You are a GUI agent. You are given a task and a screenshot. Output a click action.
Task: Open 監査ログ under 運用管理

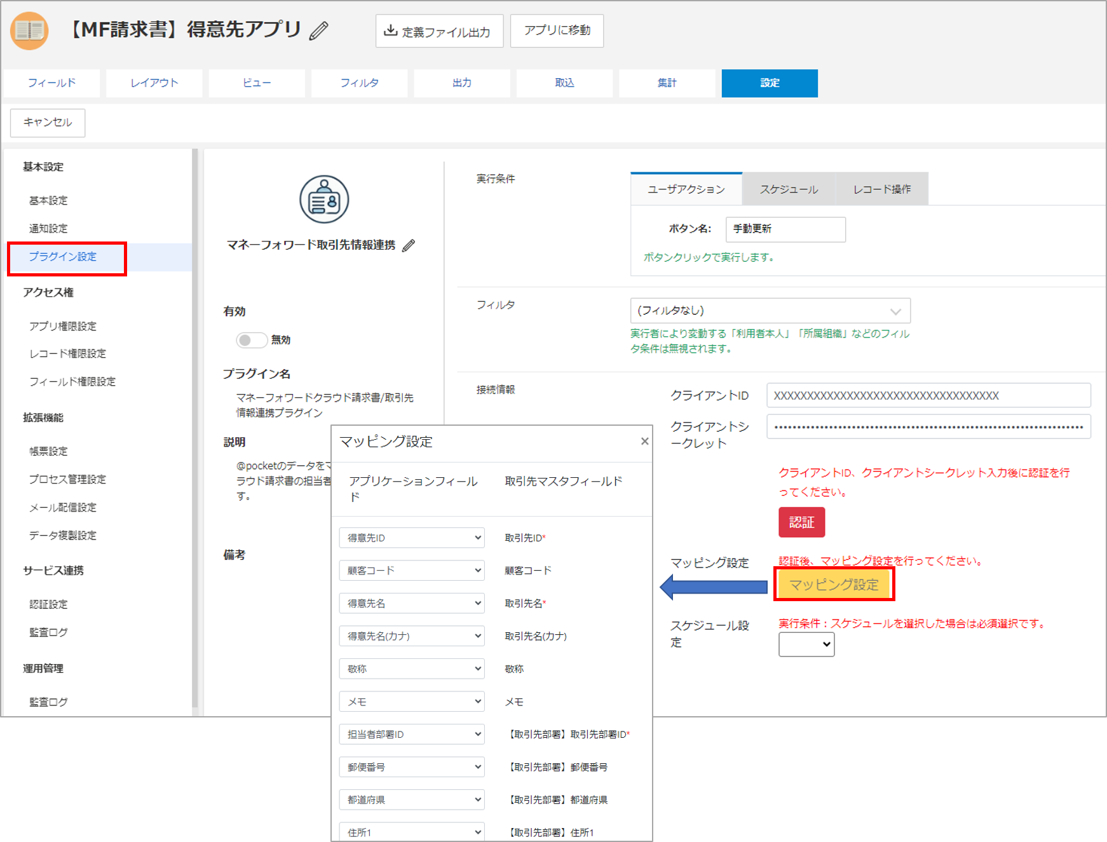[x=48, y=702]
